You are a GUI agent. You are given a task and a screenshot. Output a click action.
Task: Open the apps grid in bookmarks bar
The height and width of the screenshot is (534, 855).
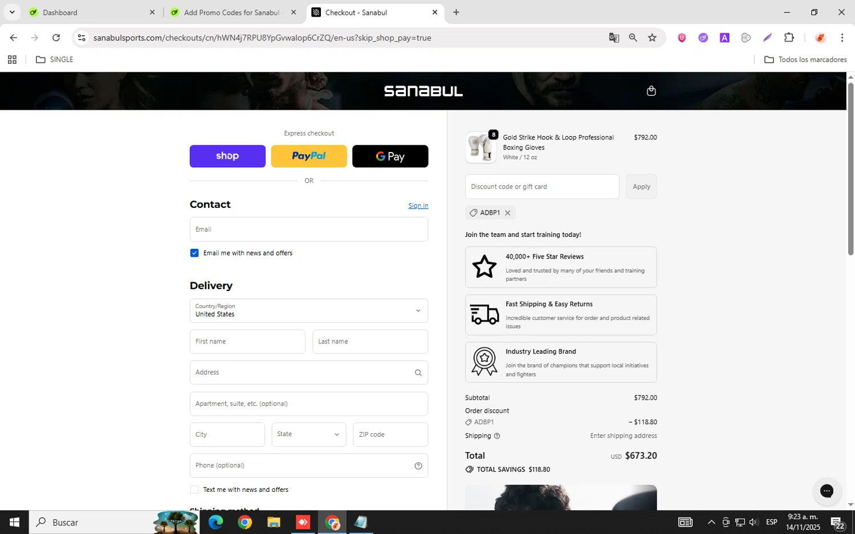(12, 59)
